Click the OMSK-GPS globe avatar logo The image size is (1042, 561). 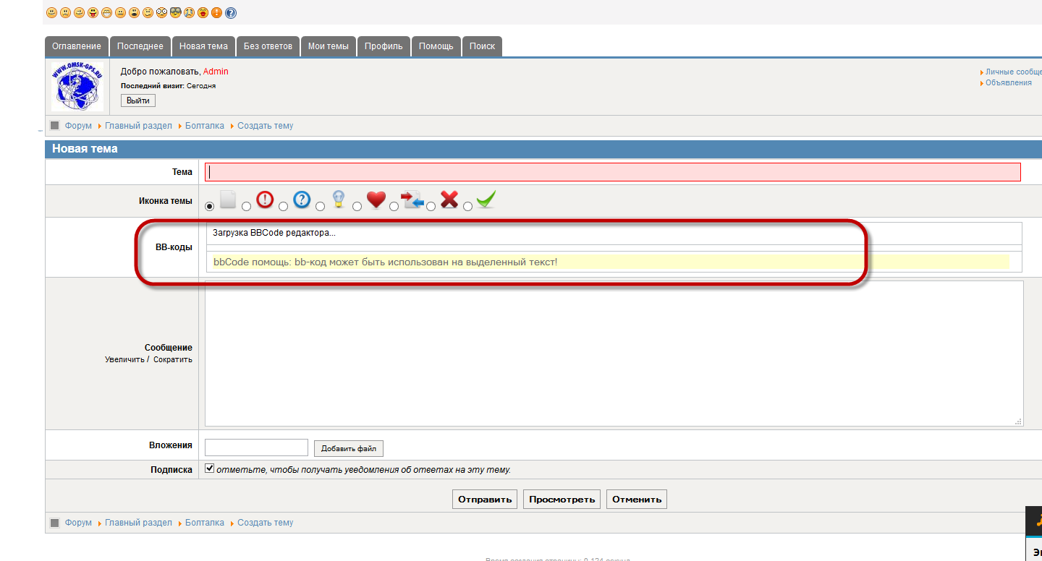point(77,86)
